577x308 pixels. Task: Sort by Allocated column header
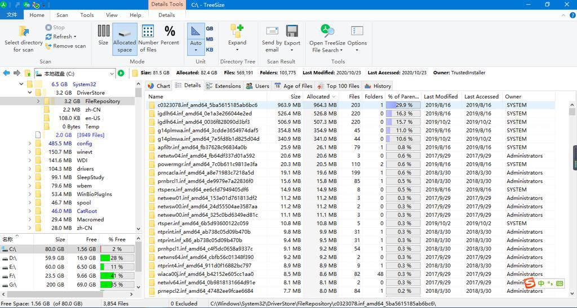(x=321, y=97)
